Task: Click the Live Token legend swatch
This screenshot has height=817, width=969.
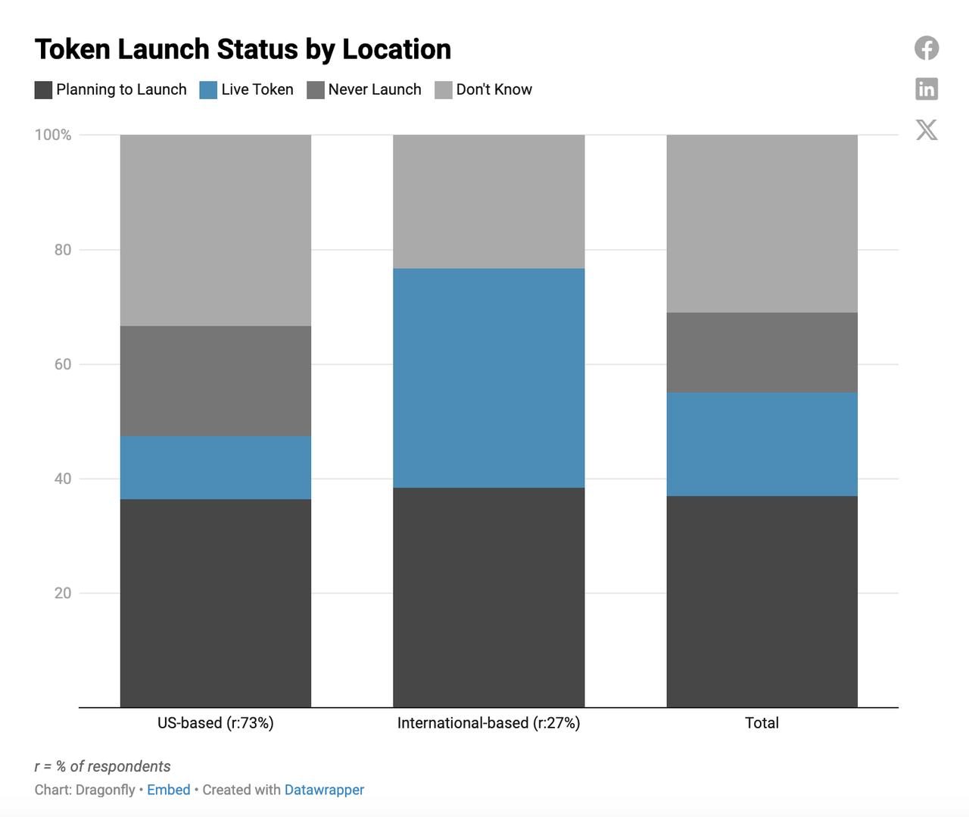Action: (x=208, y=90)
